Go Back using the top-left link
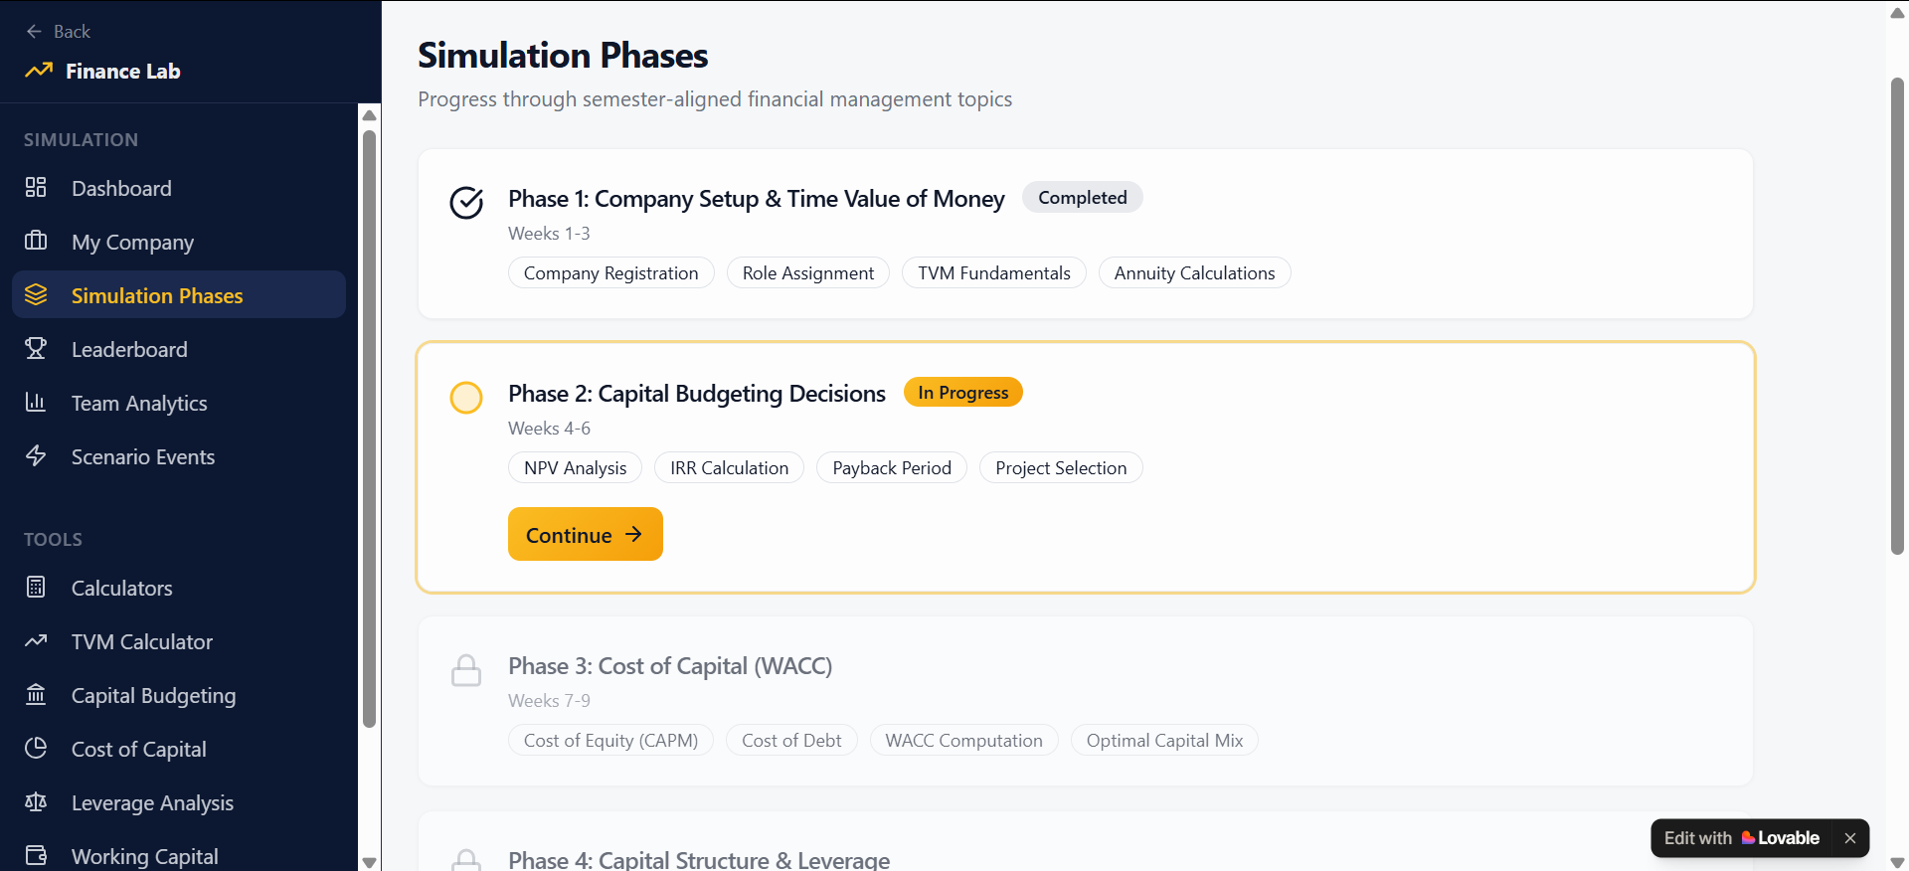Screen dimensions: 1909x871 59,32
